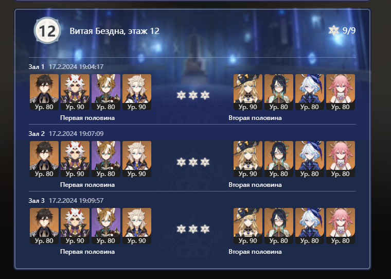Click the floor 12 number badge
The width and height of the screenshot is (391, 279).
[x=47, y=31]
